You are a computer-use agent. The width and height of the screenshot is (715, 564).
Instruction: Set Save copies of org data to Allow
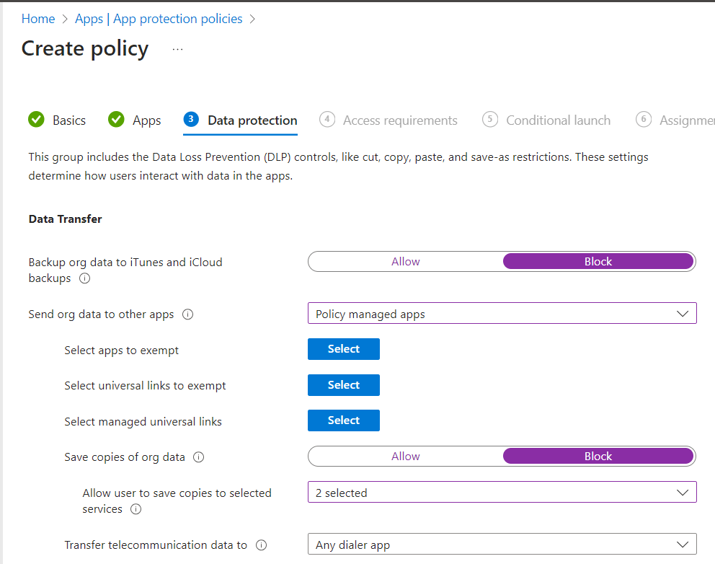[x=405, y=457]
